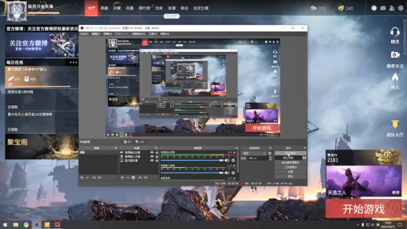Open OBS 场景集合(S) menu
The height and width of the screenshot is (229, 407).
point(138,34)
